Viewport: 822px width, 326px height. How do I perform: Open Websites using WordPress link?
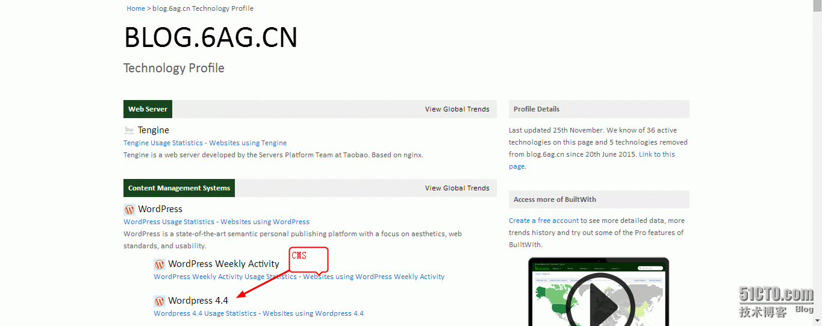point(265,222)
